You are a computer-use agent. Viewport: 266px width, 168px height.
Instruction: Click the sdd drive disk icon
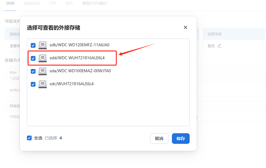tap(43, 58)
